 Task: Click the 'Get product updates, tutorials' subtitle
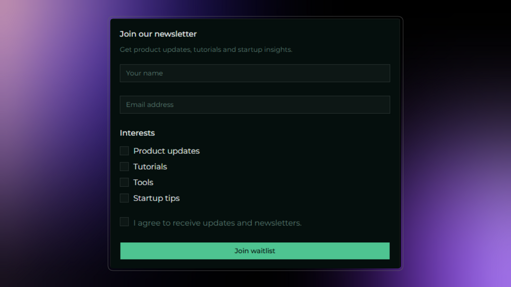coord(206,49)
